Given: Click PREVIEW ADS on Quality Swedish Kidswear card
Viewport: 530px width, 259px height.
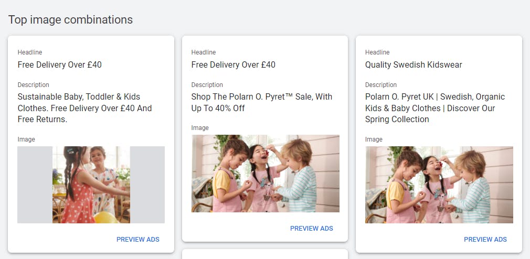Looking at the screenshot, I should (485, 240).
